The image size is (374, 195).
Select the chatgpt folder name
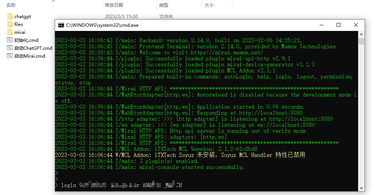[x=23, y=16]
